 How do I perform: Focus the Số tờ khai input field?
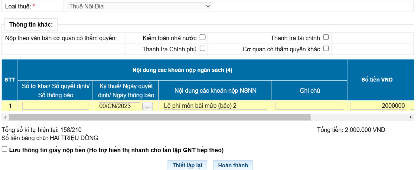56,106
